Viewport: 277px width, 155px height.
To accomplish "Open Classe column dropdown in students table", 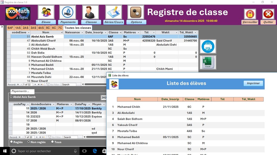I will [121, 33].
